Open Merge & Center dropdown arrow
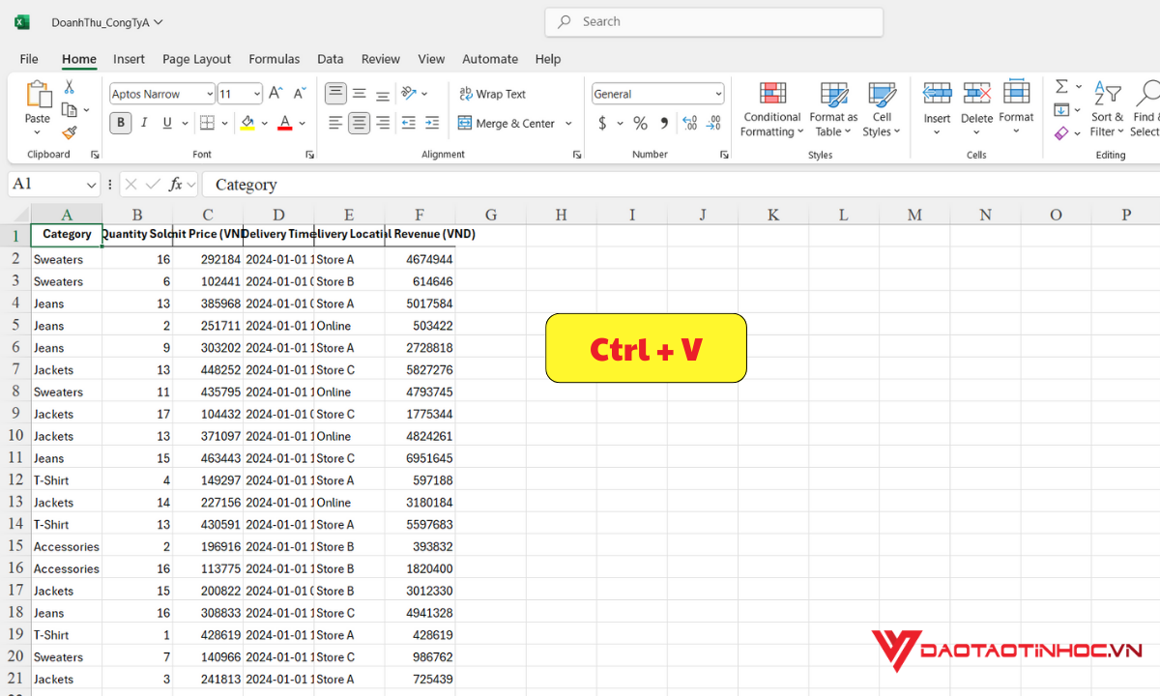Screen dimensions: 1160x696 pyautogui.click(x=568, y=123)
